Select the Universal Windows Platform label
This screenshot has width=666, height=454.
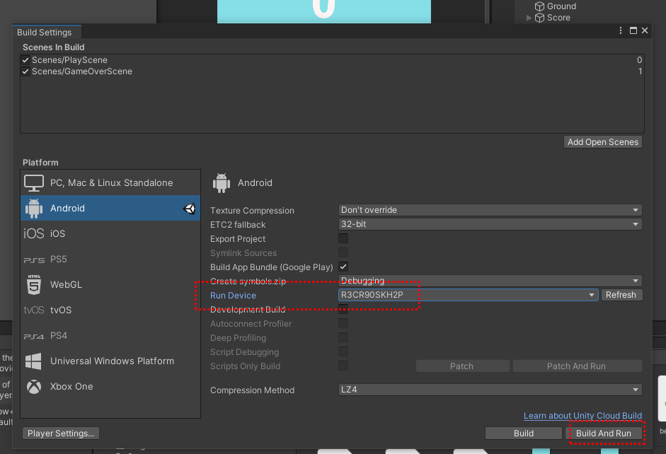coord(112,361)
